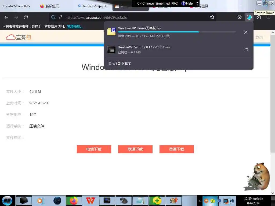Viewport: 275px width, 206px height.
Task: Switch to the CollabVM SearXNG tab
Action: click(16, 6)
